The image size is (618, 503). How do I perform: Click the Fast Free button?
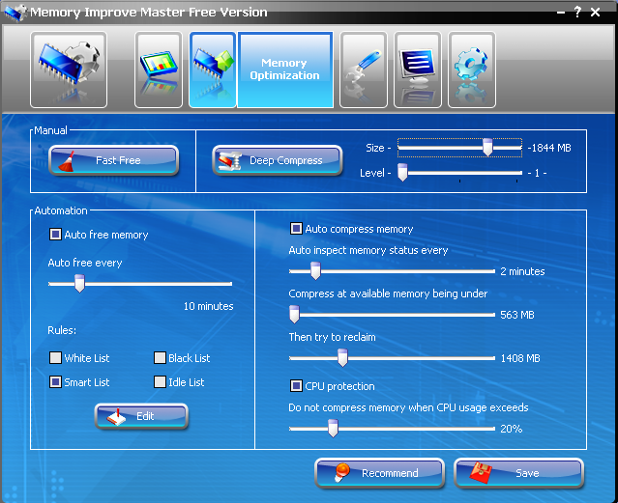113,160
